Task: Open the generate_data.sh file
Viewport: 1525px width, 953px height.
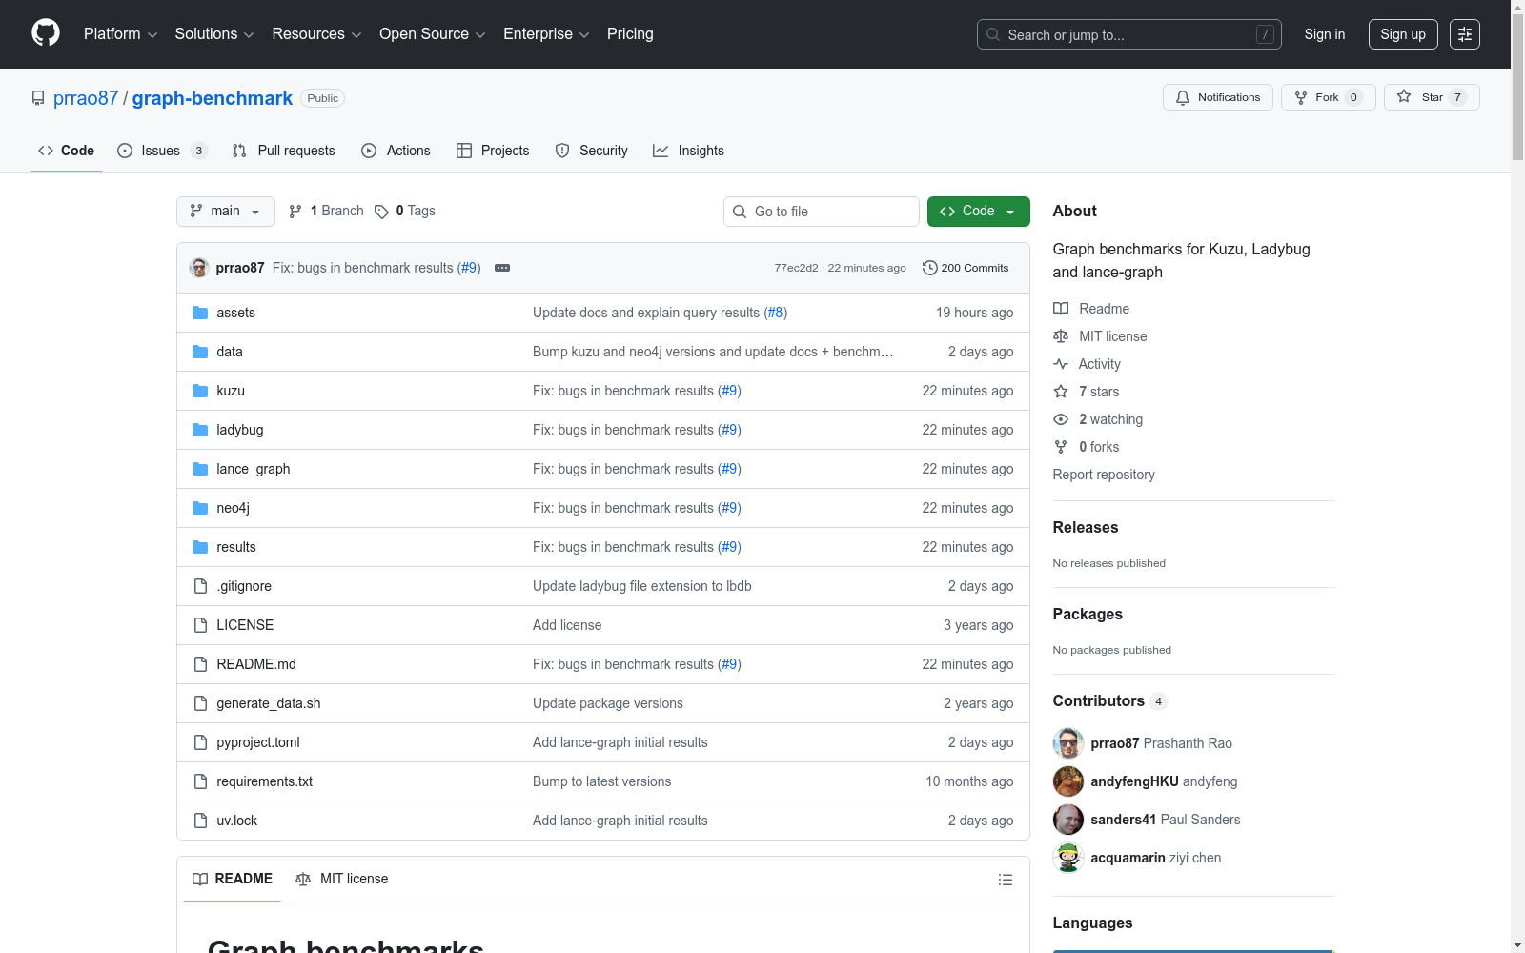Action: [x=269, y=703]
